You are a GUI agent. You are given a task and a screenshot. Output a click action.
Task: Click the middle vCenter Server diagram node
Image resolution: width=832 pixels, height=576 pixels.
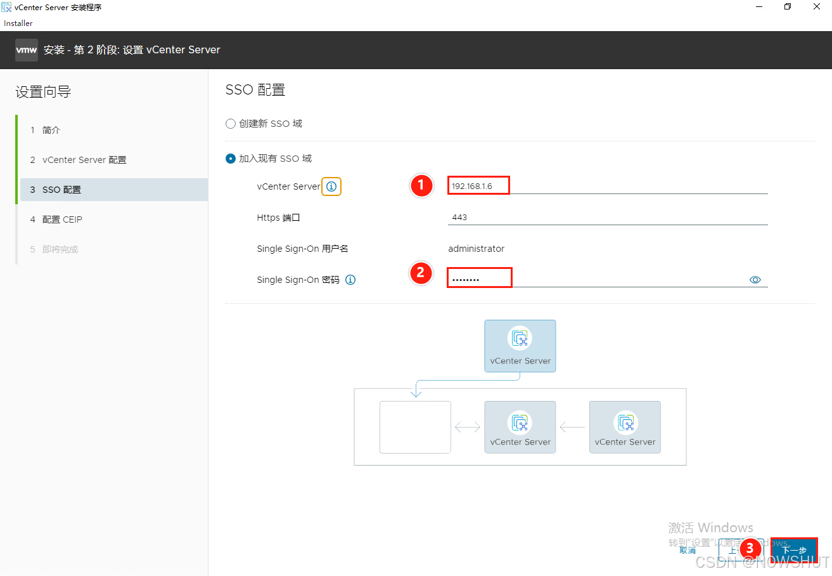point(520,427)
